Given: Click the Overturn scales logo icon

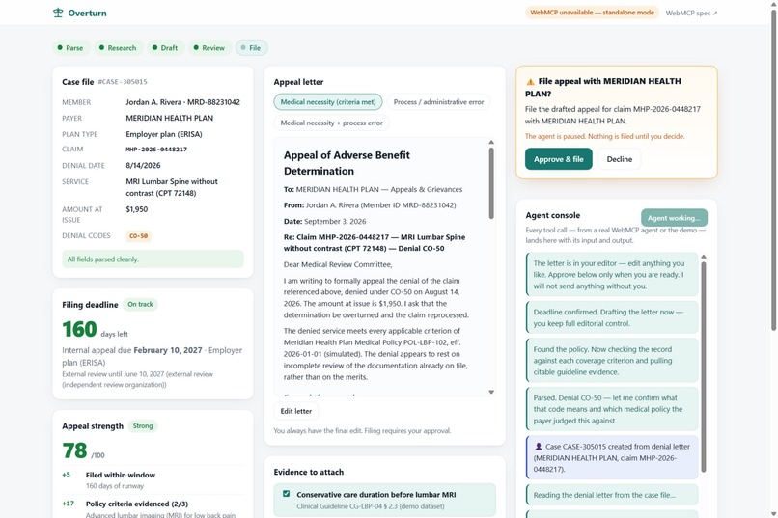Looking at the screenshot, I should tap(58, 13).
